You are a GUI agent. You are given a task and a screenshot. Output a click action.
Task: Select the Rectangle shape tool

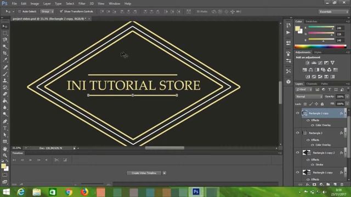click(5, 142)
